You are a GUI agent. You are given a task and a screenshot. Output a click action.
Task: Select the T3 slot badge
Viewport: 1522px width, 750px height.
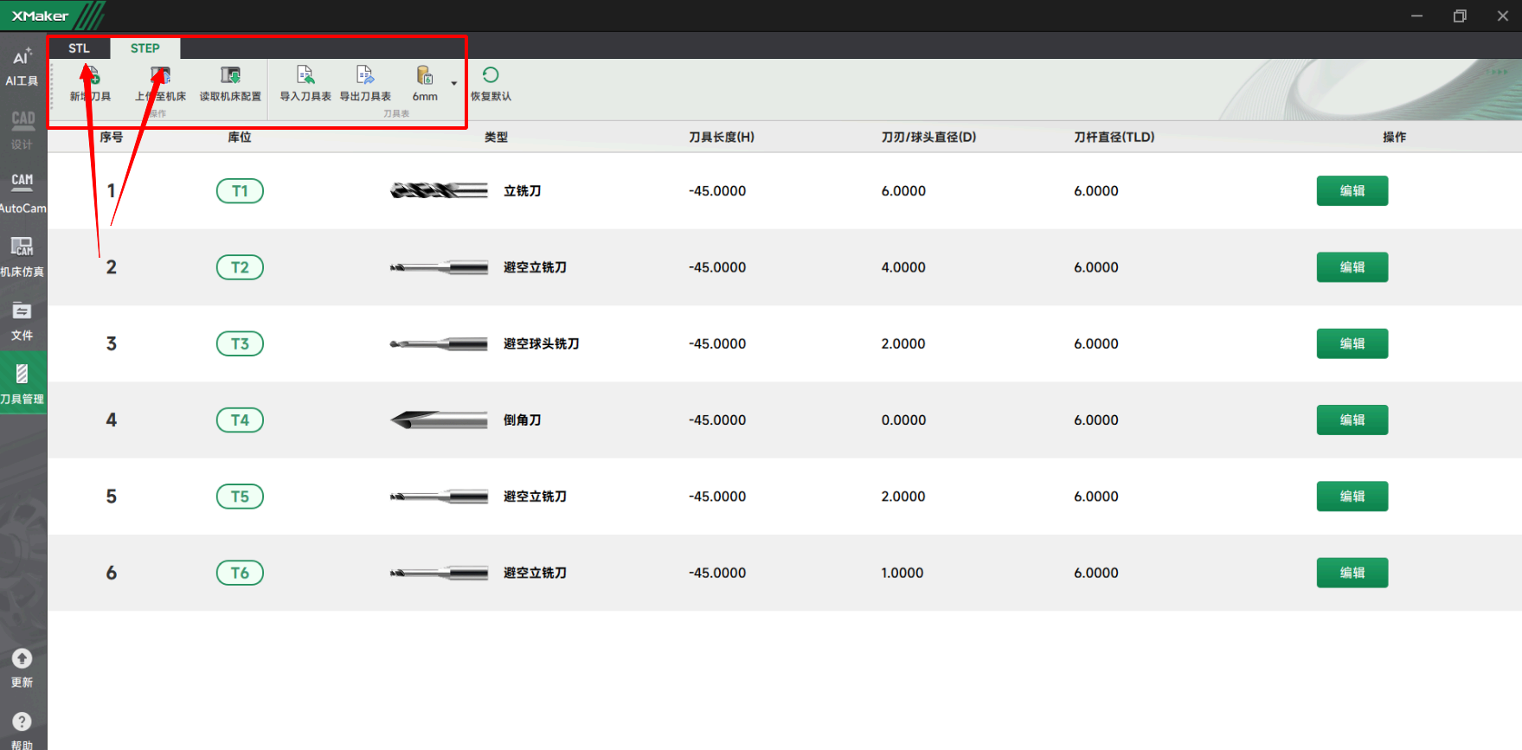tap(240, 343)
